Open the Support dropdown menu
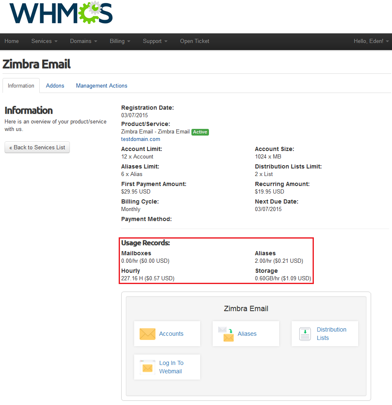 (155, 41)
